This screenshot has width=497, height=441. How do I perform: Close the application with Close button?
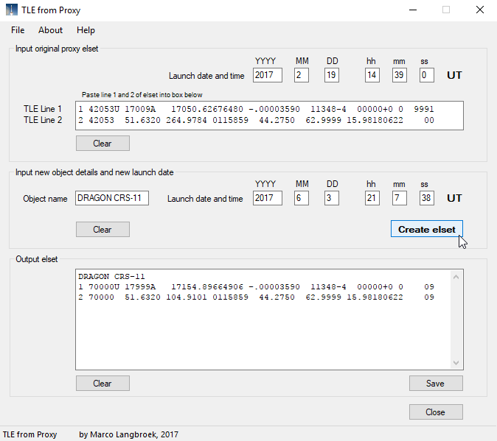(436, 412)
